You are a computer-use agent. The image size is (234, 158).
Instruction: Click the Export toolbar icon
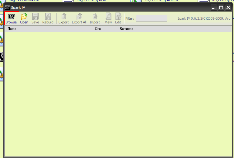tap(63, 18)
